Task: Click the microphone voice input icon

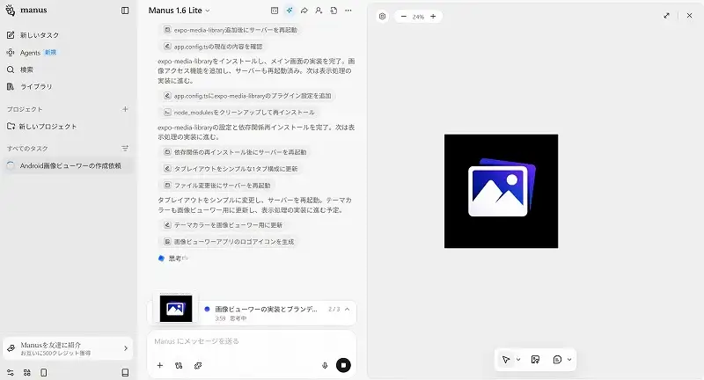Action: [325, 365]
